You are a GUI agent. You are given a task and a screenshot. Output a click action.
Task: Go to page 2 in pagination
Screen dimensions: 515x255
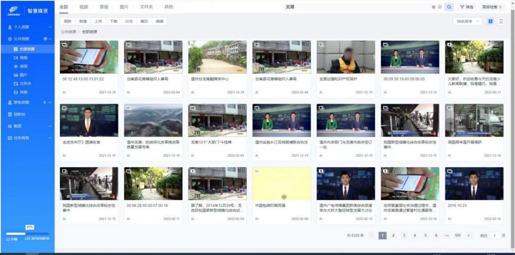(393, 235)
